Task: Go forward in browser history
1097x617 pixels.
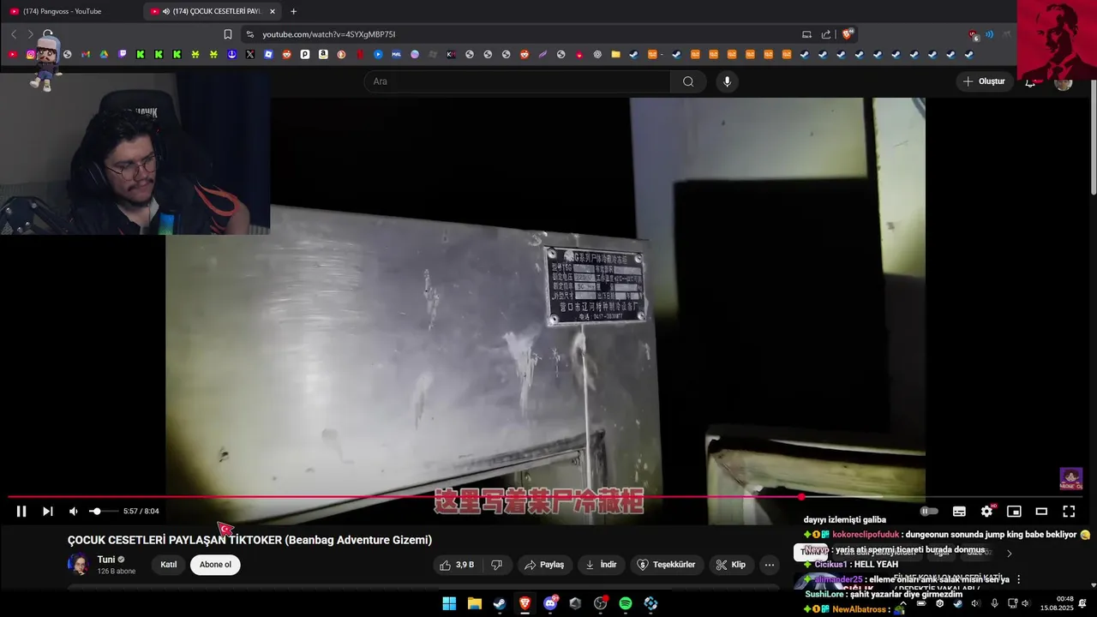Action: click(x=30, y=34)
